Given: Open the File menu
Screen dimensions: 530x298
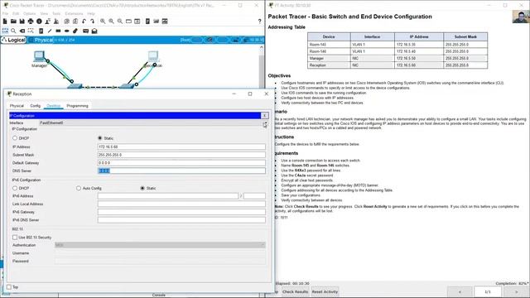Looking at the screenshot, I should click(x=5, y=13).
